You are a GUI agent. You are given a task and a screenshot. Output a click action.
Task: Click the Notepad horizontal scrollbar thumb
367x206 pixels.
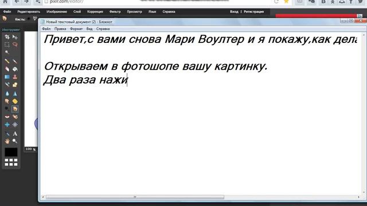click(x=135, y=197)
